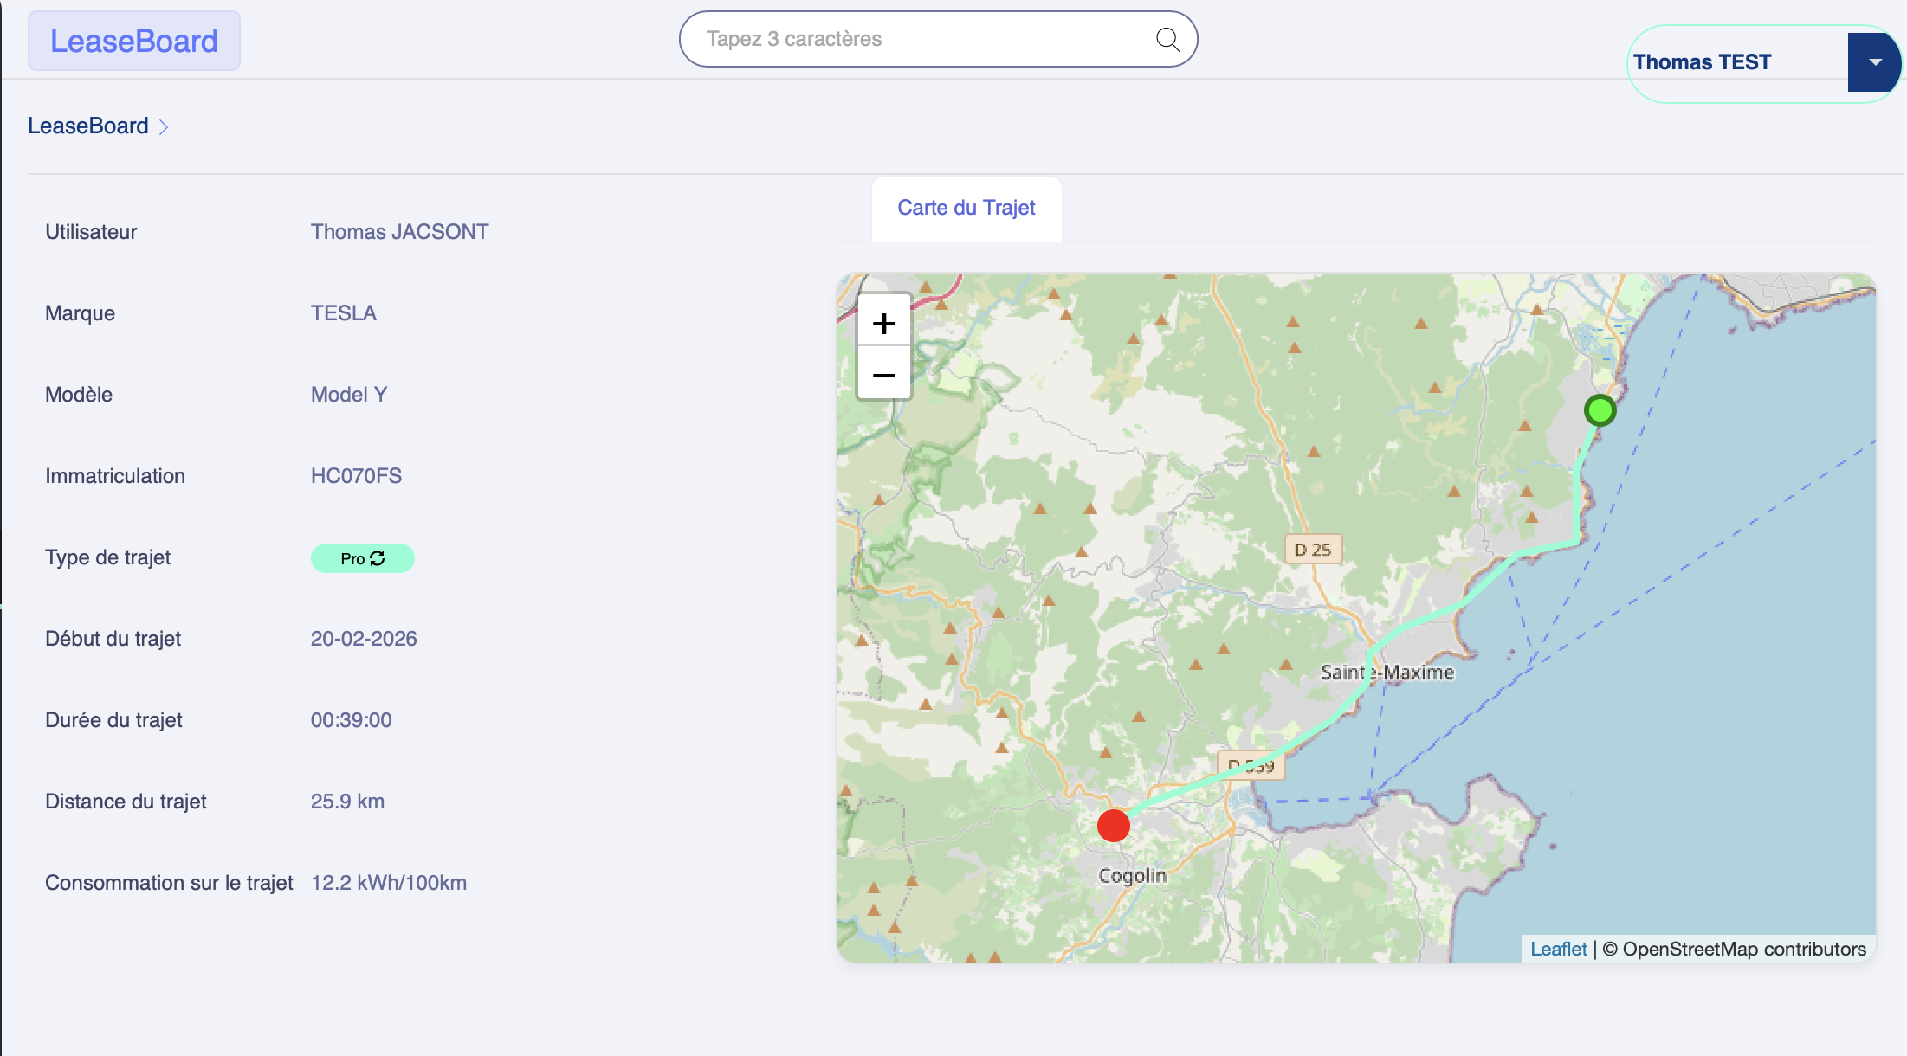
Task: Click the Sainte-Maxime label on map
Action: (x=1387, y=673)
